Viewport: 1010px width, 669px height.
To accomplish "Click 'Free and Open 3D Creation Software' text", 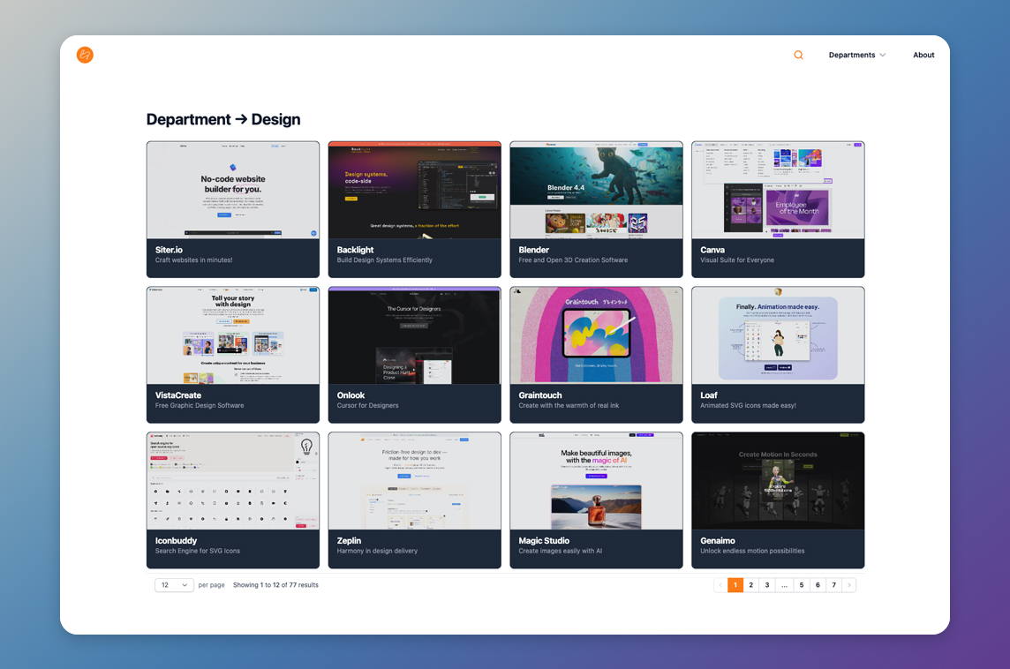I will (x=573, y=260).
